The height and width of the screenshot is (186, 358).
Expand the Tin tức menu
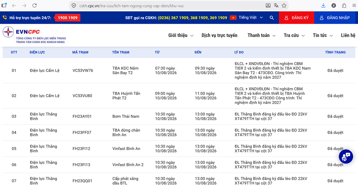coord(323,35)
